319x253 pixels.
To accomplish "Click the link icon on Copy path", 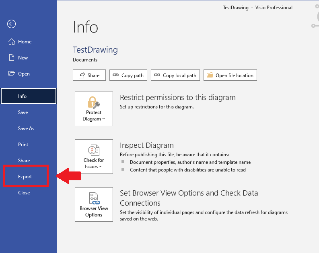I will [x=115, y=75].
